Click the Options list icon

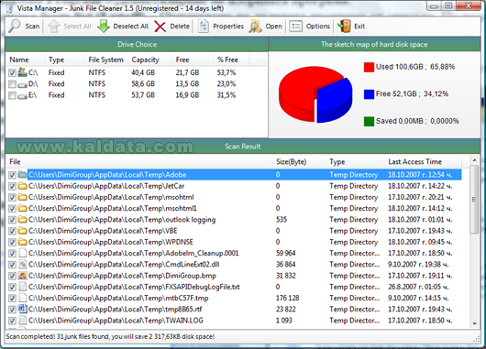(x=295, y=27)
